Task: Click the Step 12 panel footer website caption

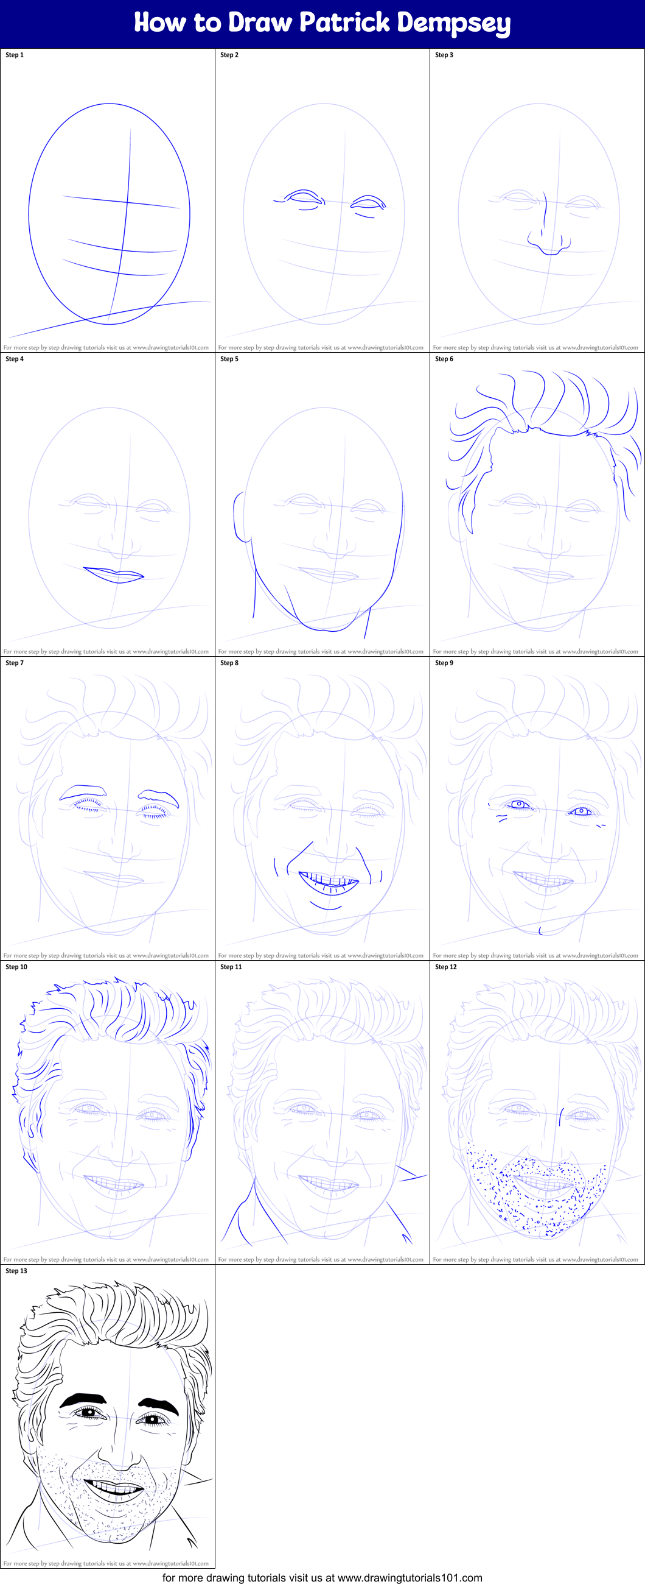Action: click(535, 1259)
